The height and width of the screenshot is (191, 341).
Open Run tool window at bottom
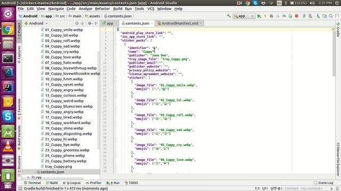coord(113,183)
